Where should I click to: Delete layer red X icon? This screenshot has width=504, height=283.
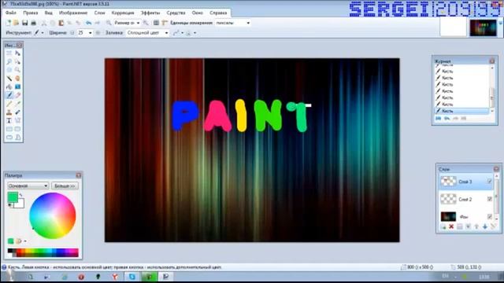(x=451, y=226)
